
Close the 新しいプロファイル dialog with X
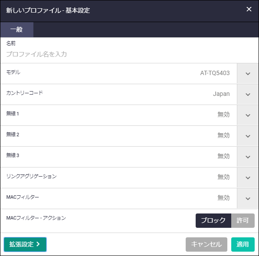coord(249,9)
